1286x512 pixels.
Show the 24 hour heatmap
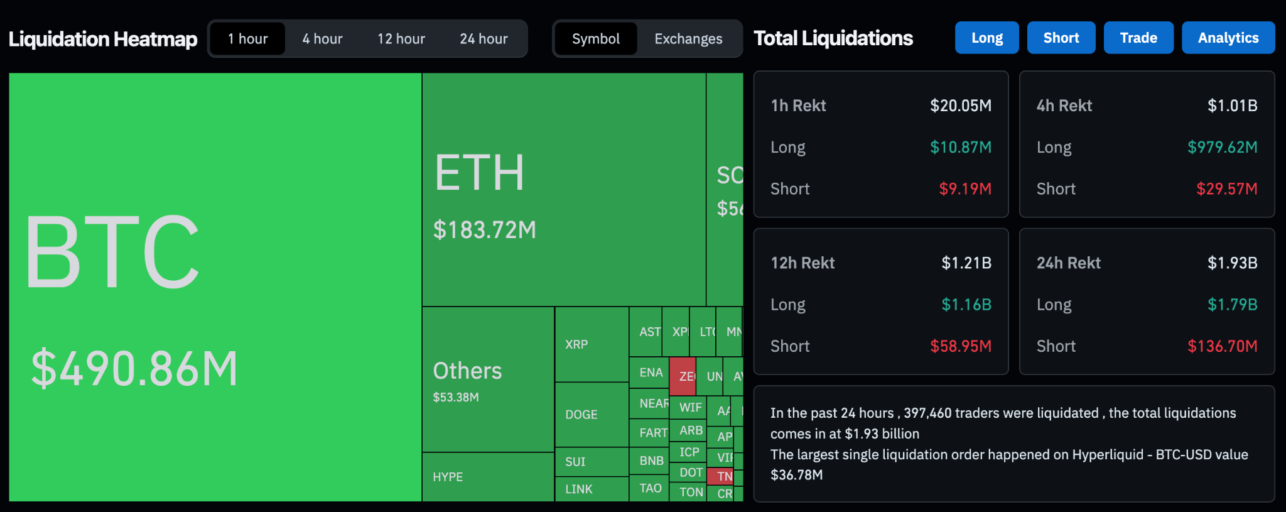484,39
